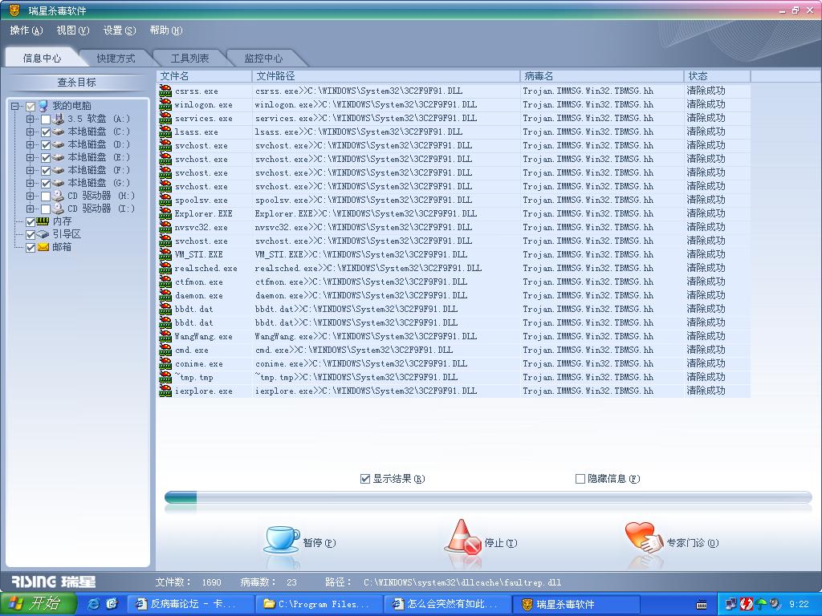Viewport: 822px width, 616px height.
Task: Click the virus icon beside nvsvc32.exe row
Action: pyautogui.click(x=165, y=227)
